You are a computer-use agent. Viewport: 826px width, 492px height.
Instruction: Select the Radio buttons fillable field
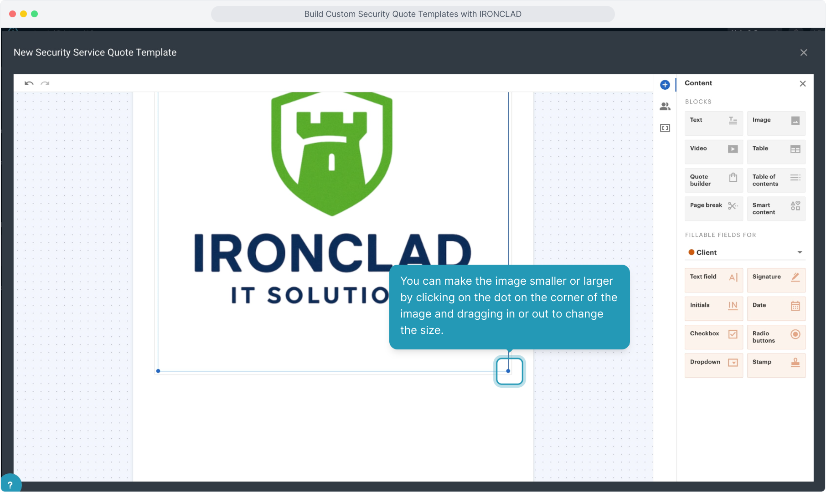tap(776, 337)
